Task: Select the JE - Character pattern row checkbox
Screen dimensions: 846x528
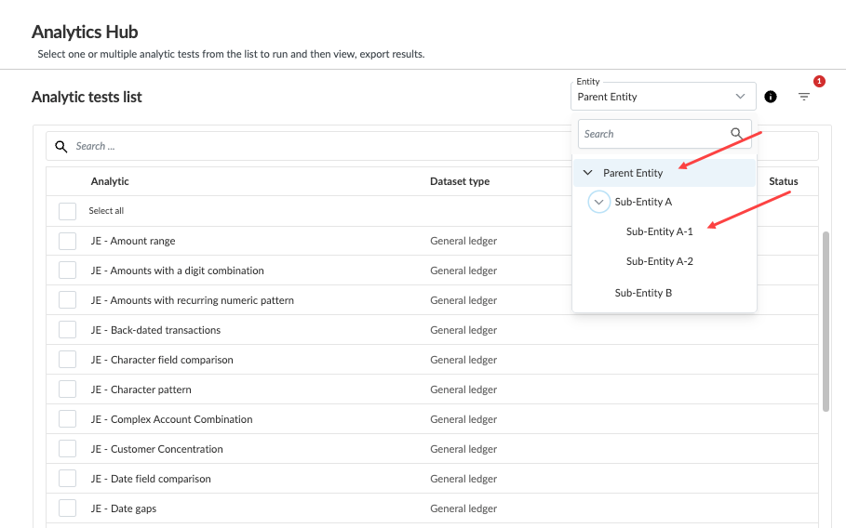Action: coord(67,389)
